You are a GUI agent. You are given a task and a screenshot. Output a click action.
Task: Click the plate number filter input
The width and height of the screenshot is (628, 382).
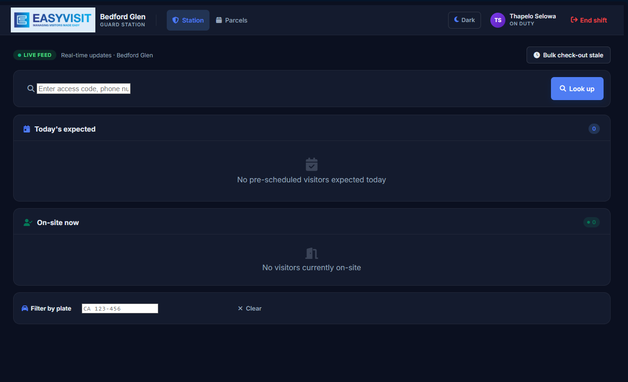point(120,308)
